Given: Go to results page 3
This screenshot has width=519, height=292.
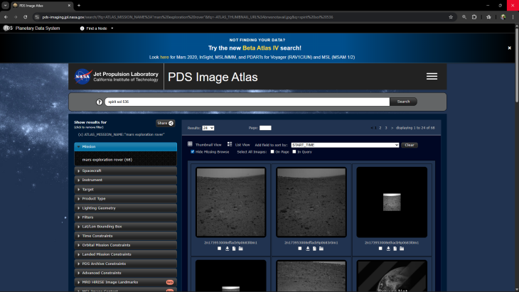Looking at the screenshot, I should click(385, 128).
